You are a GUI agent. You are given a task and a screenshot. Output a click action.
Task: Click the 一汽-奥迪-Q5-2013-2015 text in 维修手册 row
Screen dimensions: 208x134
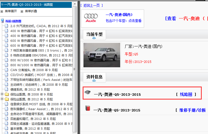[117, 110]
